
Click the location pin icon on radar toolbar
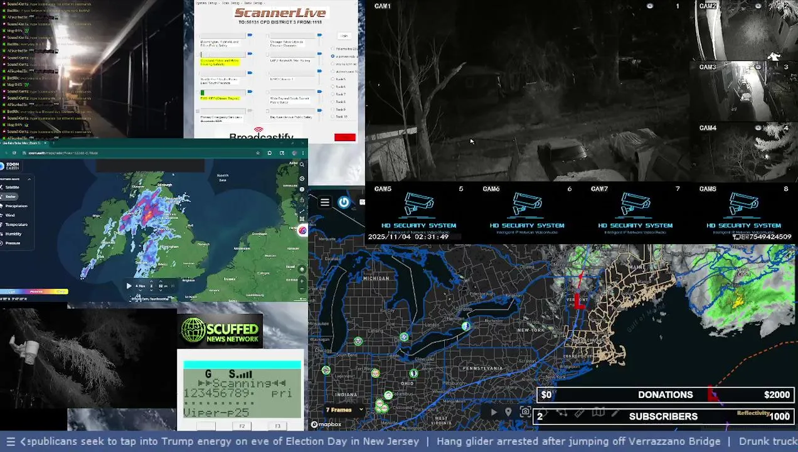508,412
